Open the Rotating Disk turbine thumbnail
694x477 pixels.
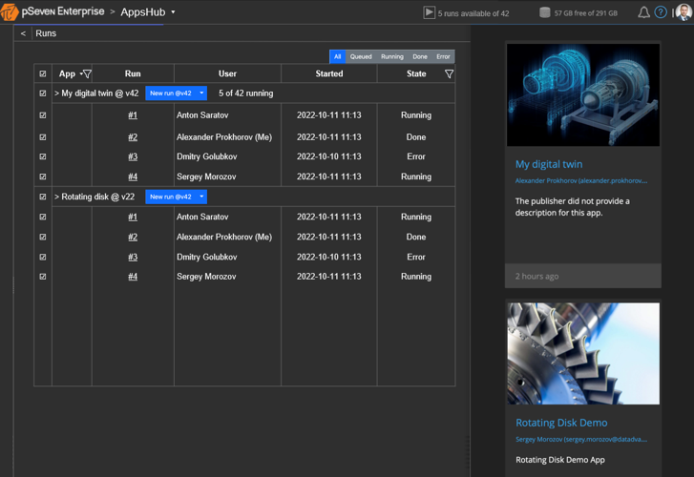pos(583,353)
